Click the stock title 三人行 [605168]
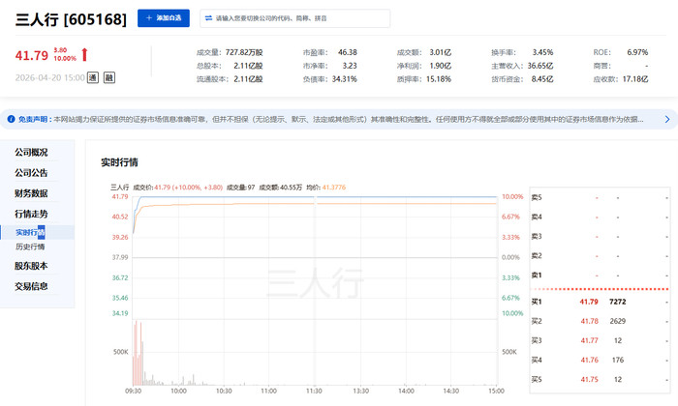This screenshot has height=406, width=678. 71,19
